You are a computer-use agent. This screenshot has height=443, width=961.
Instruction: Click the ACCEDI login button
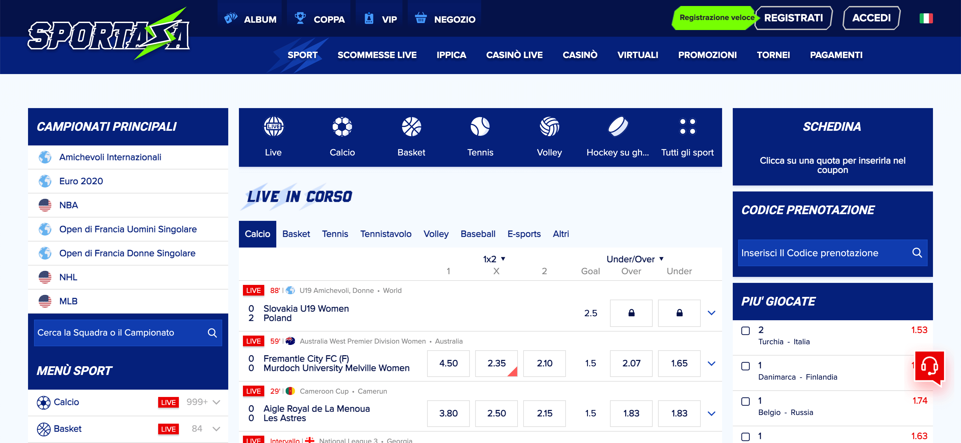[871, 18]
